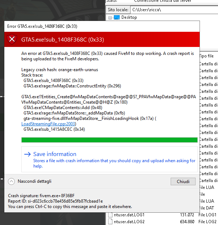Collapse the Desktop tree node in FileZilla
Viewport: 218px width, 225px height.
(x=110, y=18)
